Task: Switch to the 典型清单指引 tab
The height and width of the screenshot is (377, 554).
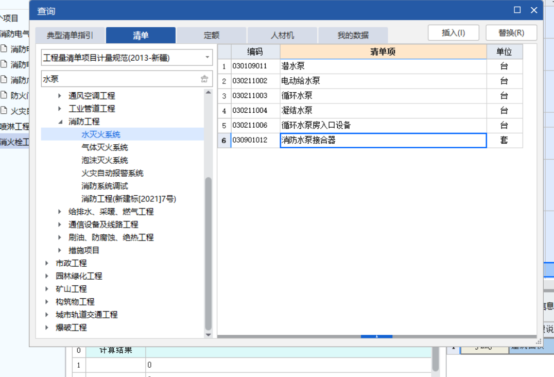Action: click(70, 35)
